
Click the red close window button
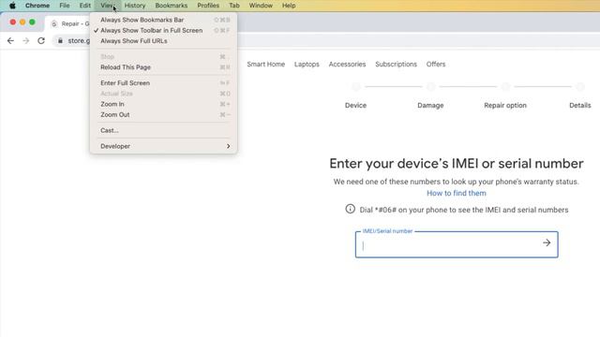[x=12, y=22]
